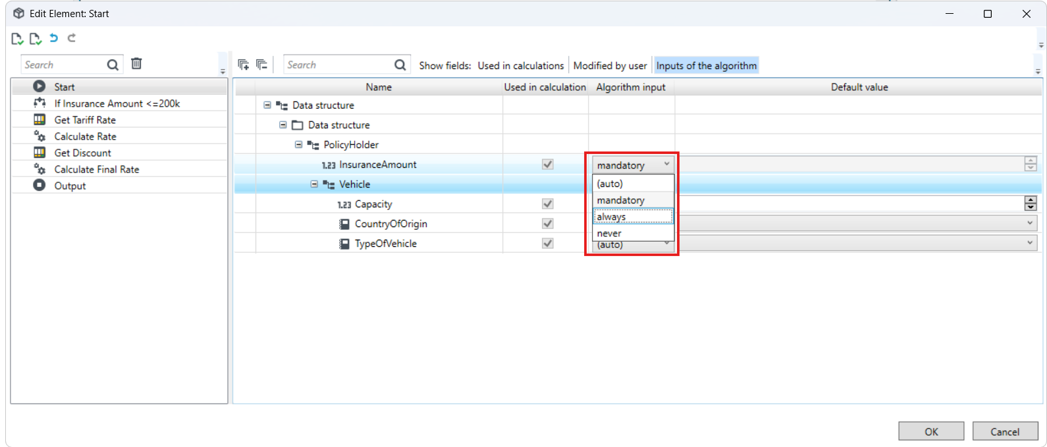Collapse the PolicyHolder tree node
1047x447 pixels.
pos(298,145)
